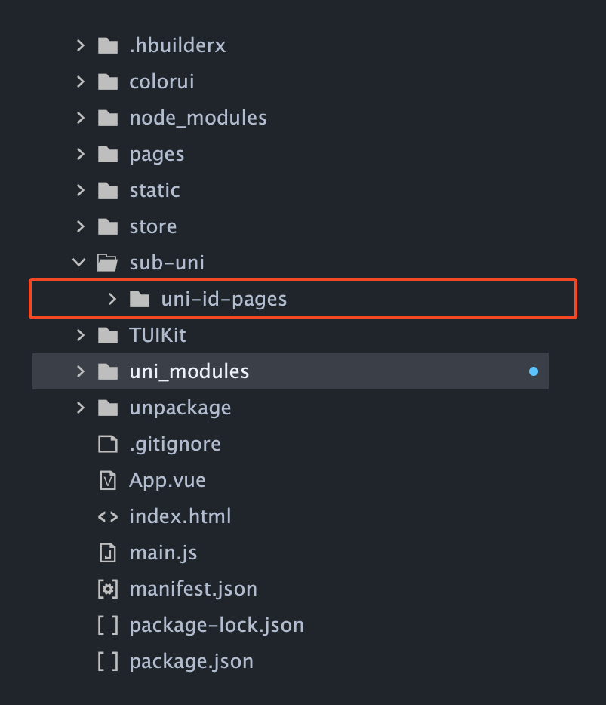Click the manifest.json gear icon

point(108,589)
